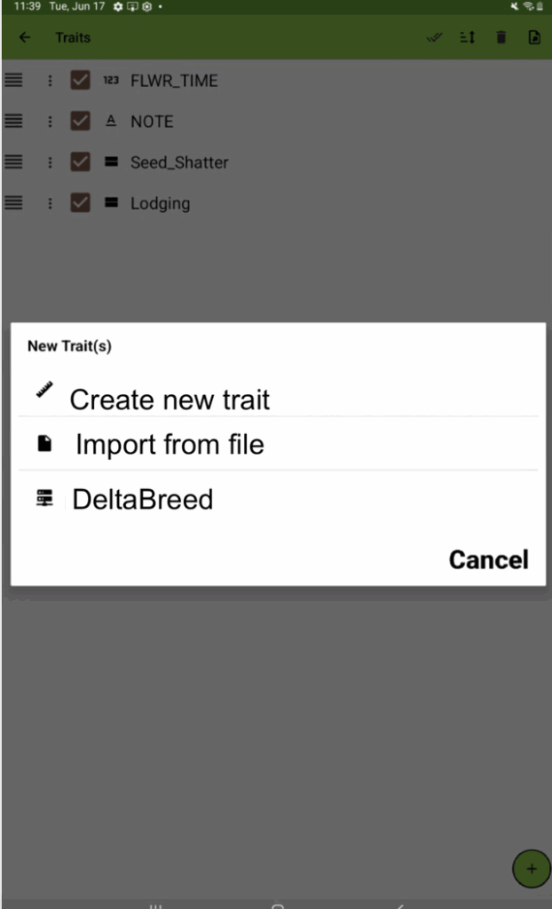Select Create new trait option

[169, 399]
